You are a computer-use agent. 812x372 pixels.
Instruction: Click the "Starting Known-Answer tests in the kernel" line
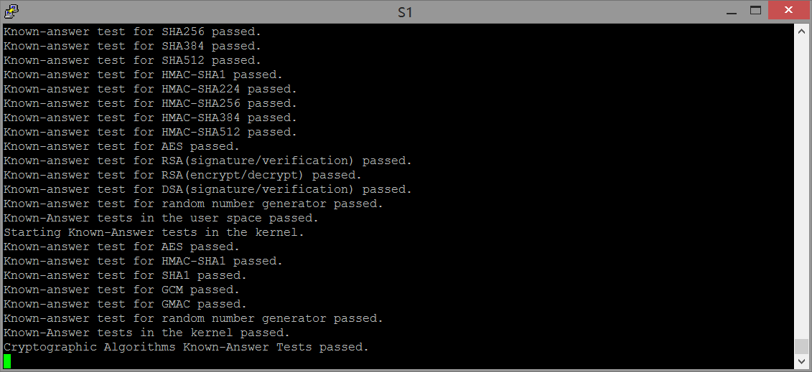click(x=154, y=232)
